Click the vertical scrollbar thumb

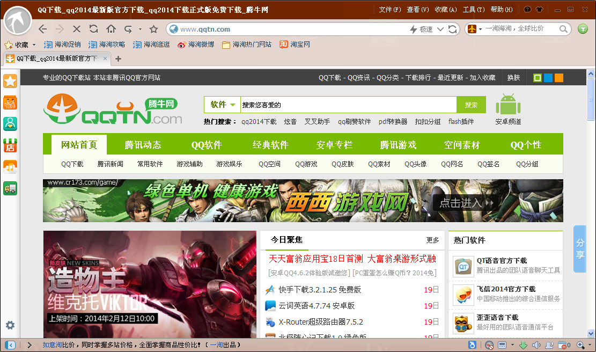click(591, 99)
